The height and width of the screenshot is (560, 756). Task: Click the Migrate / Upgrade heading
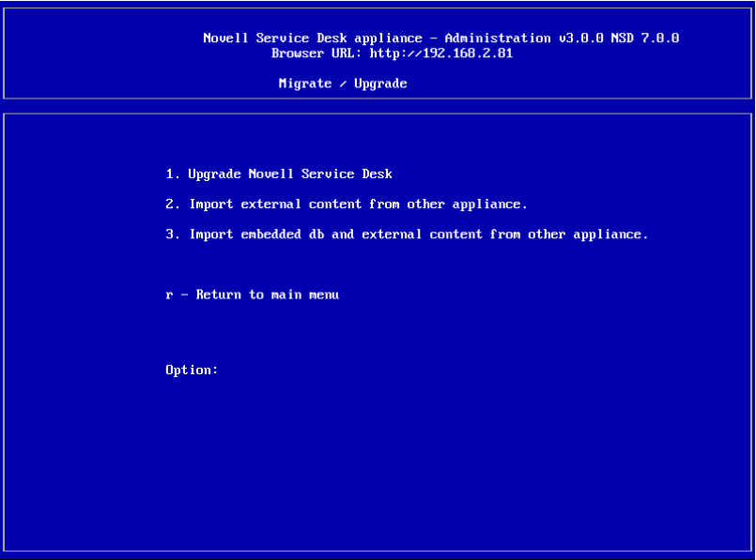pyautogui.click(x=343, y=83)
